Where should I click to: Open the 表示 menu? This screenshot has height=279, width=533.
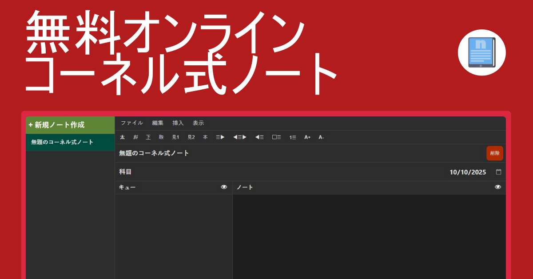199,123
